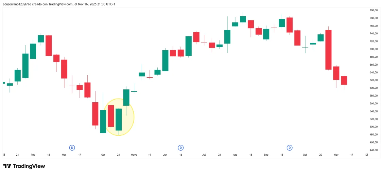This screenshot has width=383, height=174.
Task: Click the Sep label on the time axis
Action: 266,155
